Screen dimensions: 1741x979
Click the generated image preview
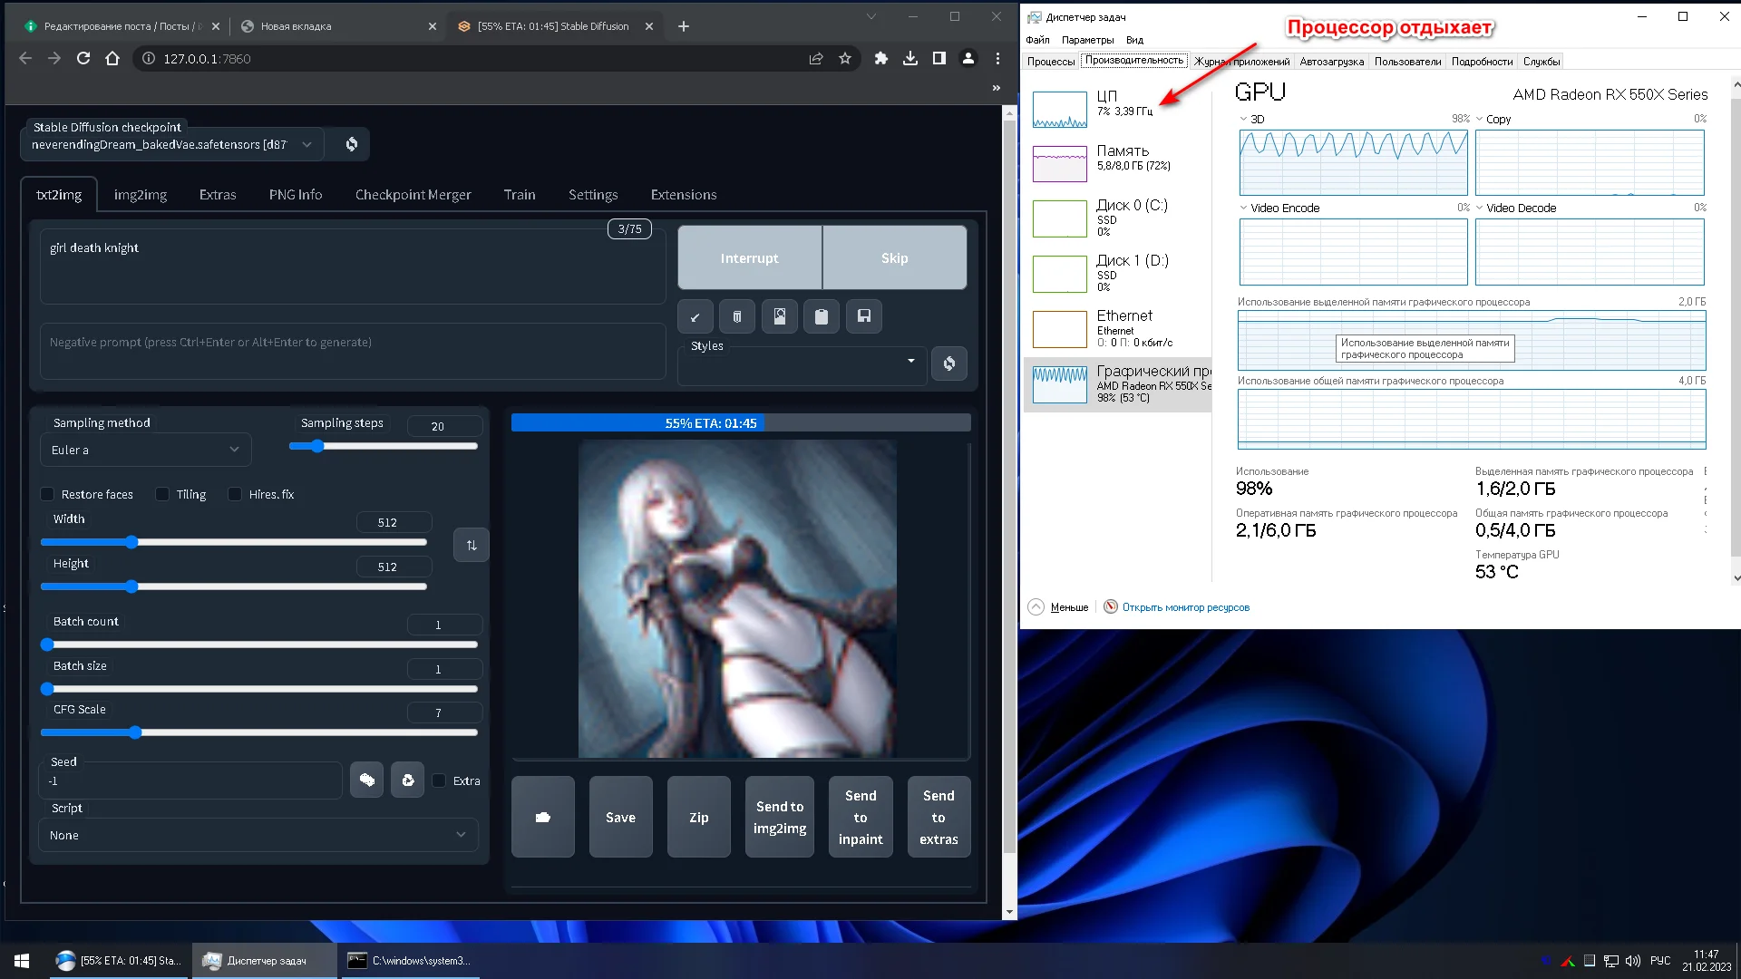737,599
